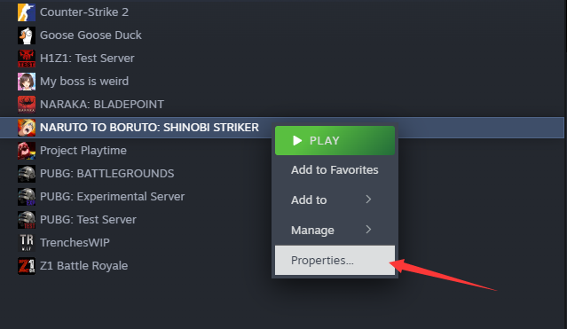Select Manage in context menu
The width and height of the screenshot is (567, 329).
[x=335, y=230]
